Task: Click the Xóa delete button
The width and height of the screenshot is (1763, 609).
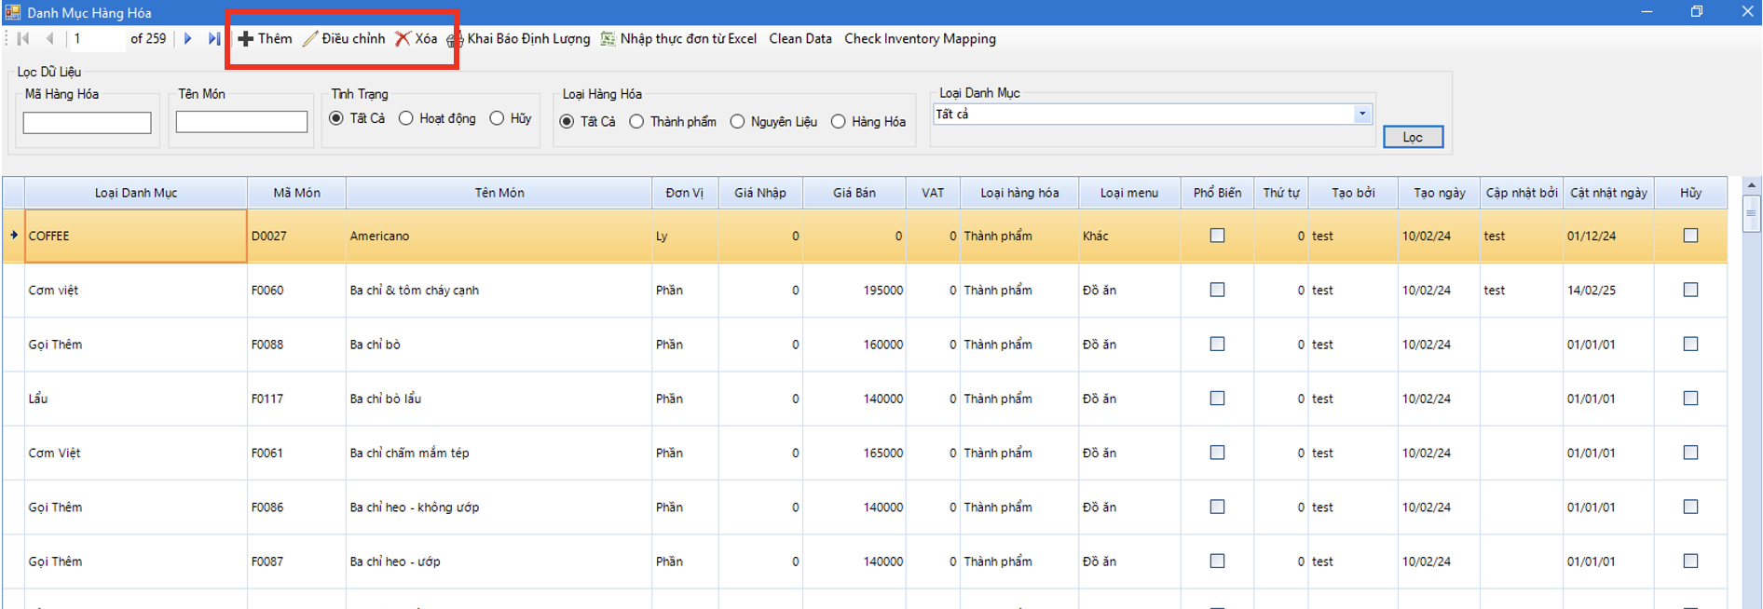Action: (416, 38)
